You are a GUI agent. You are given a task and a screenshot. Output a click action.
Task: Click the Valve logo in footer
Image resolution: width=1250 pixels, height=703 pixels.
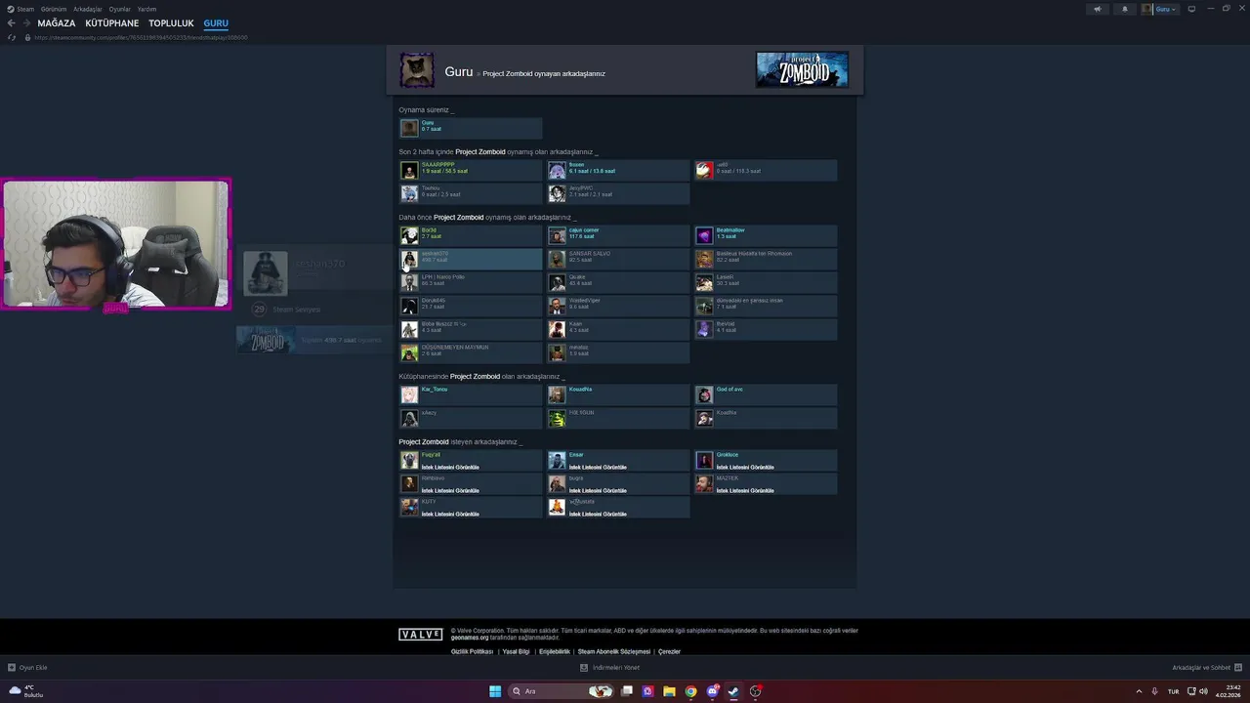pos(421,635)
